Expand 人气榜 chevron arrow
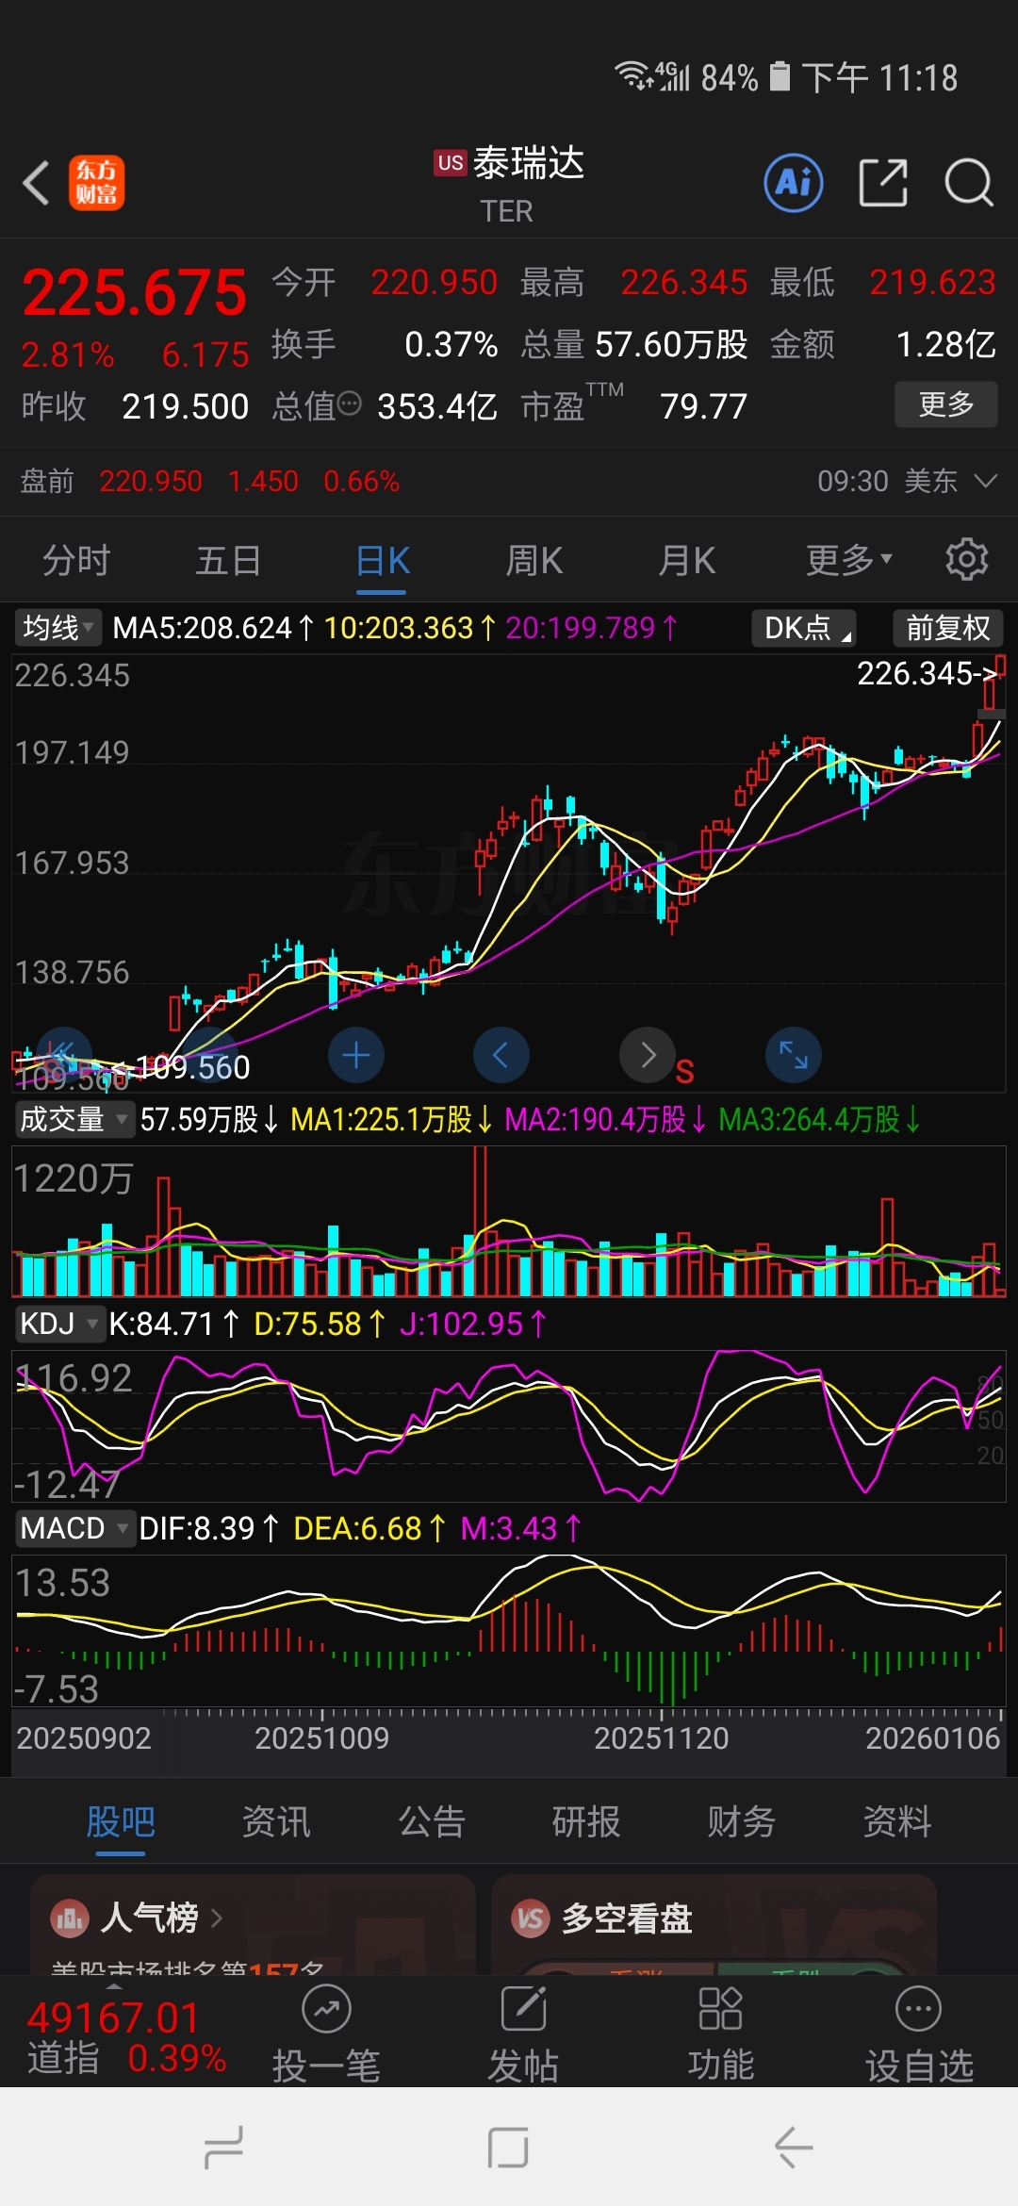Screen dimensions: 1018x2206 217,1918
